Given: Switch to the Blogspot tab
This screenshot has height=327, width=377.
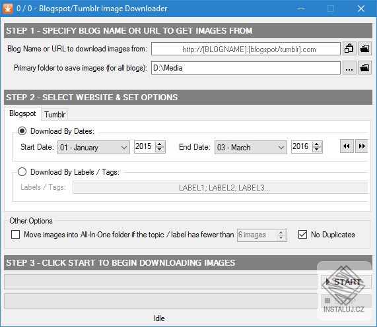Looking at the screenshot, I should click(22, 113).
